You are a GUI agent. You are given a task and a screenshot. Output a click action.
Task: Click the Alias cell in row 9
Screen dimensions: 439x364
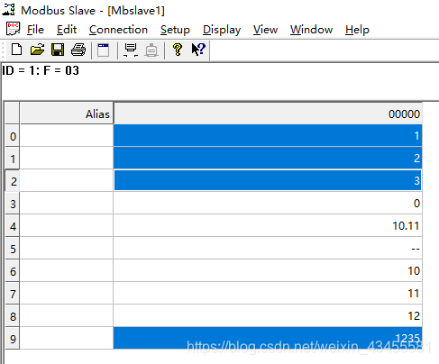(67, 338)
